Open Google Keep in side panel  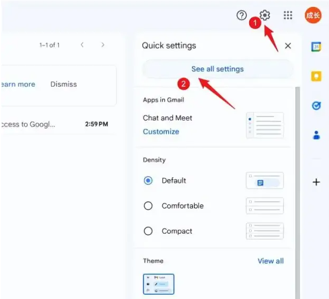316,76
